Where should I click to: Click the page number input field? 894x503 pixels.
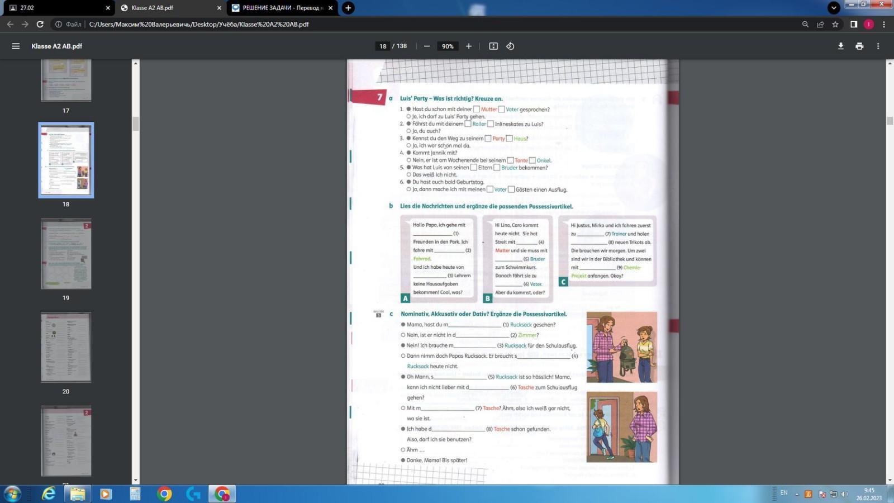point(383,46)
